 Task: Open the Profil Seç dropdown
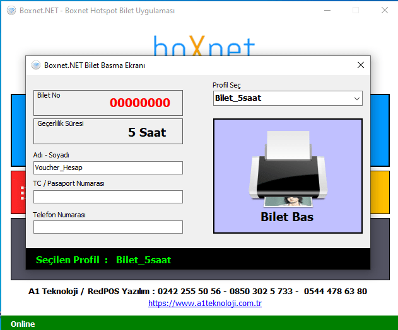(288, 98)
